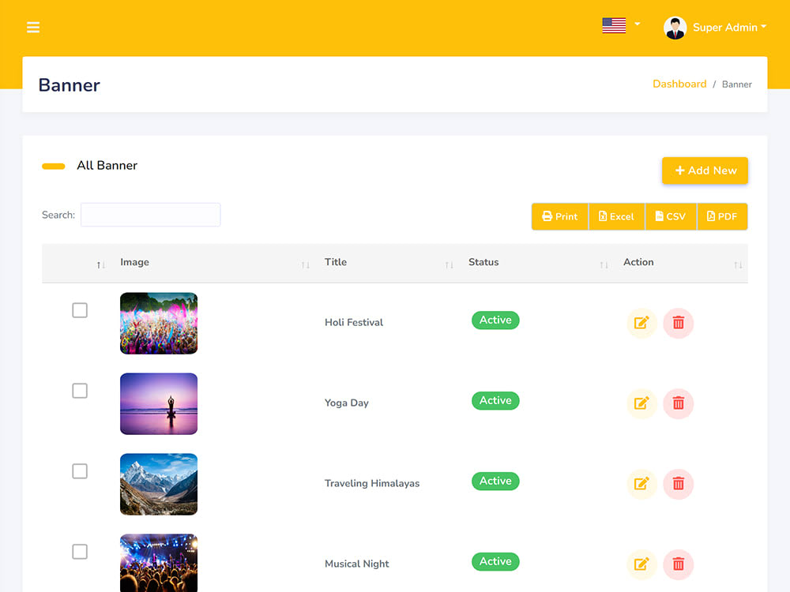Viewport: 790px width, 592px height.
Task: Edit the Musical Night banner
Action: click(x=641, y=564)
